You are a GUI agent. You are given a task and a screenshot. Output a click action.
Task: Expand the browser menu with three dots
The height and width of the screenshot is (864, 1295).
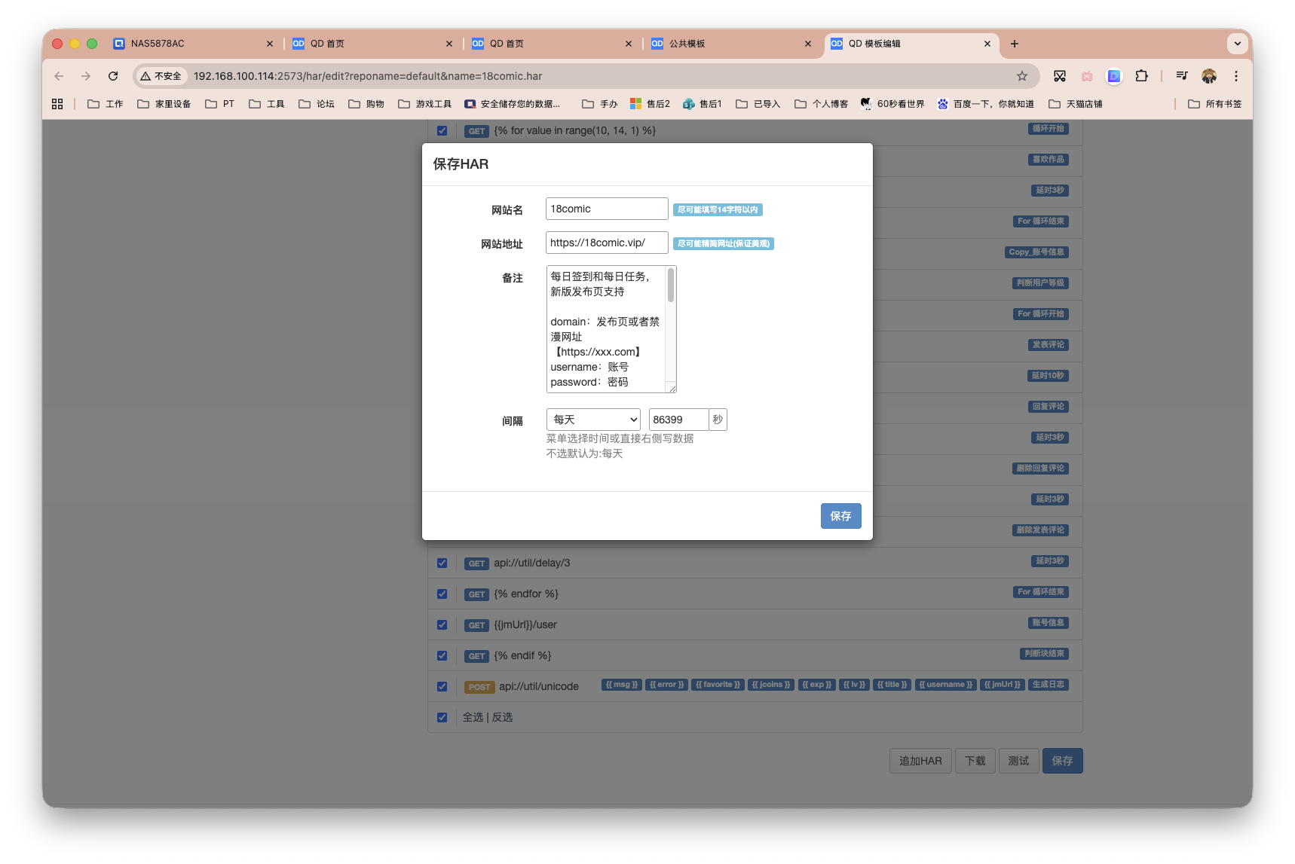1236,75
